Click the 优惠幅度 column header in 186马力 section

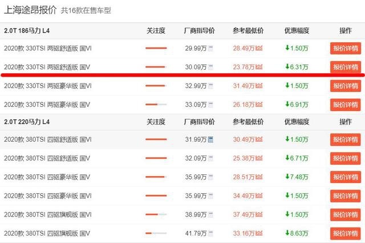click(x=297, y=30)
